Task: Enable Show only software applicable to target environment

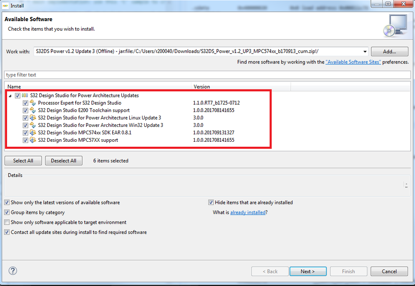Action: click(7, 222)
